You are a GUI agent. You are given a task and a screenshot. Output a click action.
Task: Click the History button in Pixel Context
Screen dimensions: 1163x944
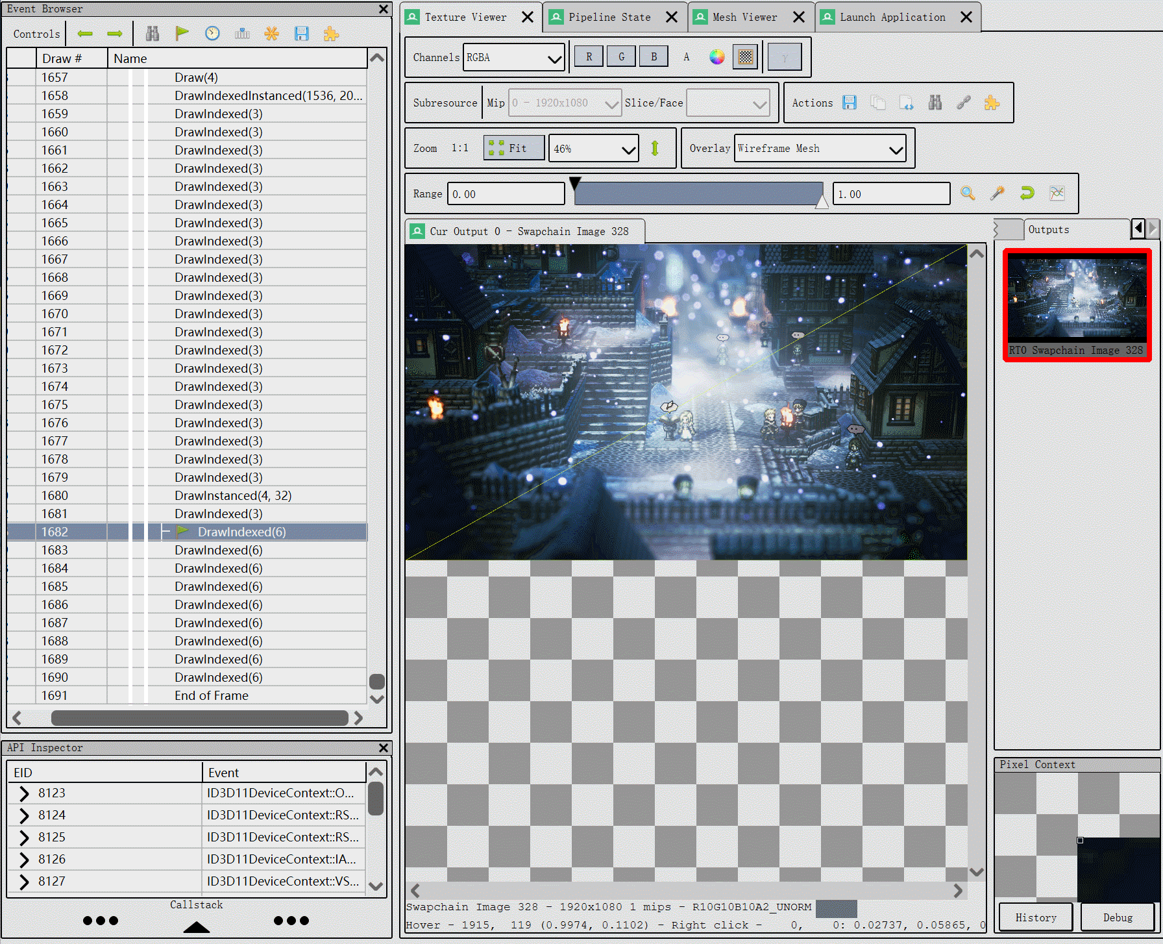[x=1036, y=917]
